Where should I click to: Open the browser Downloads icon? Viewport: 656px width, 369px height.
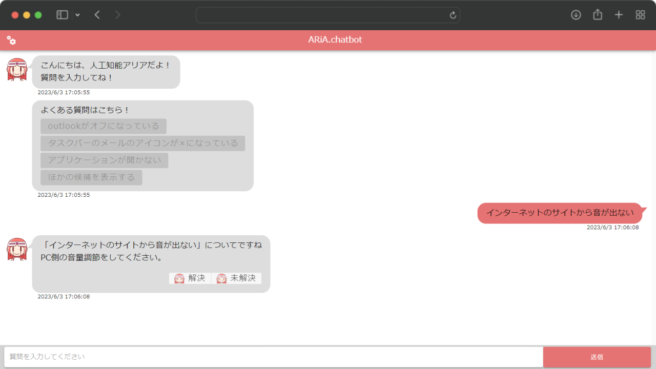[576, 15]
